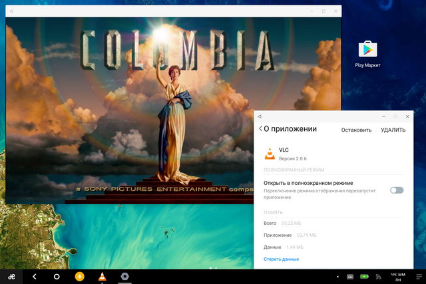Check the battery indicator in tray

tap(364, 277)
